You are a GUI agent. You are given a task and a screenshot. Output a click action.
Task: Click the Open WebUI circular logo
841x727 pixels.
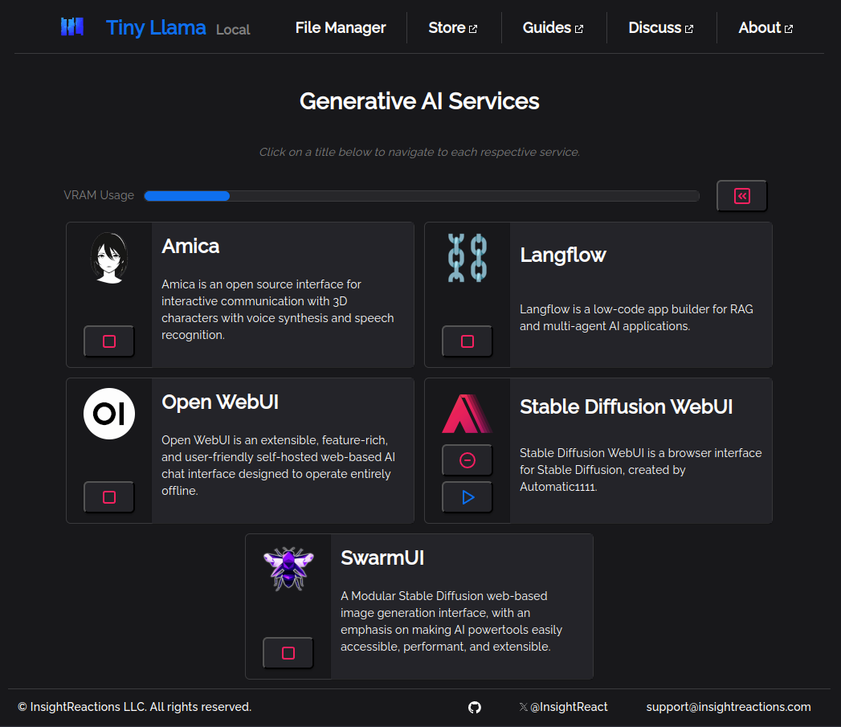pyautogui.click(x=109, y=414)
